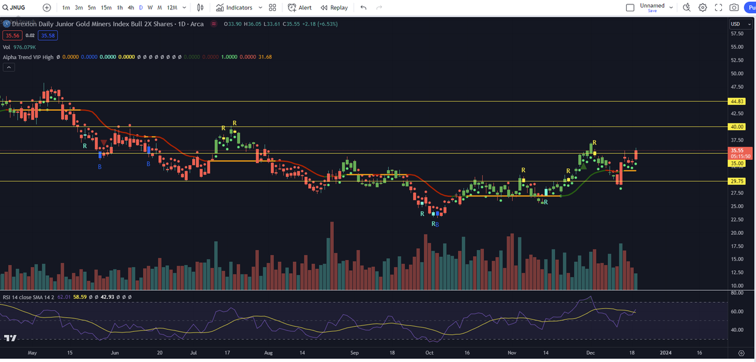Select the RSI 14 close SMA legend
The image size is (756, 362).
[x=28, y=297]
